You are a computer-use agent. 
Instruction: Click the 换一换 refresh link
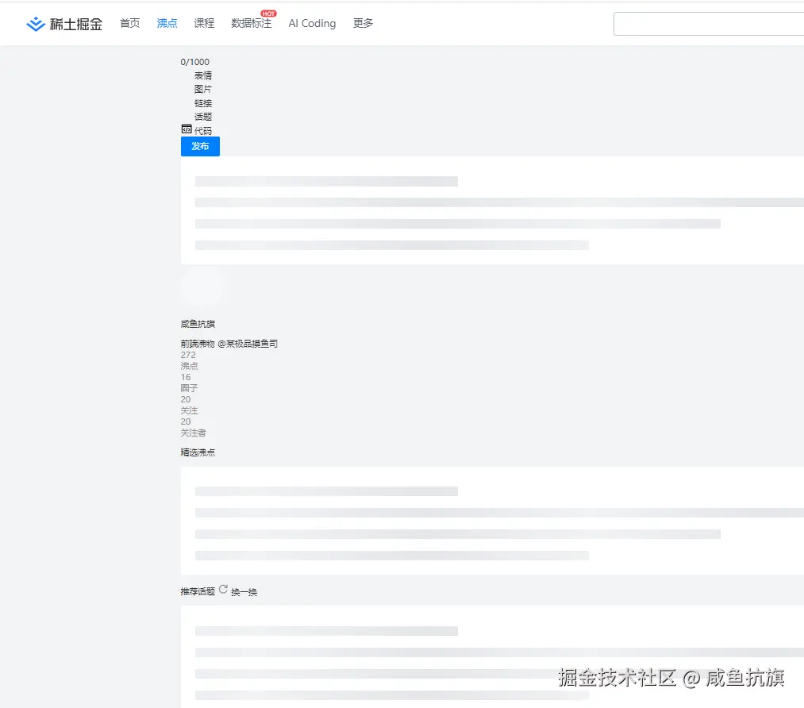244,592
